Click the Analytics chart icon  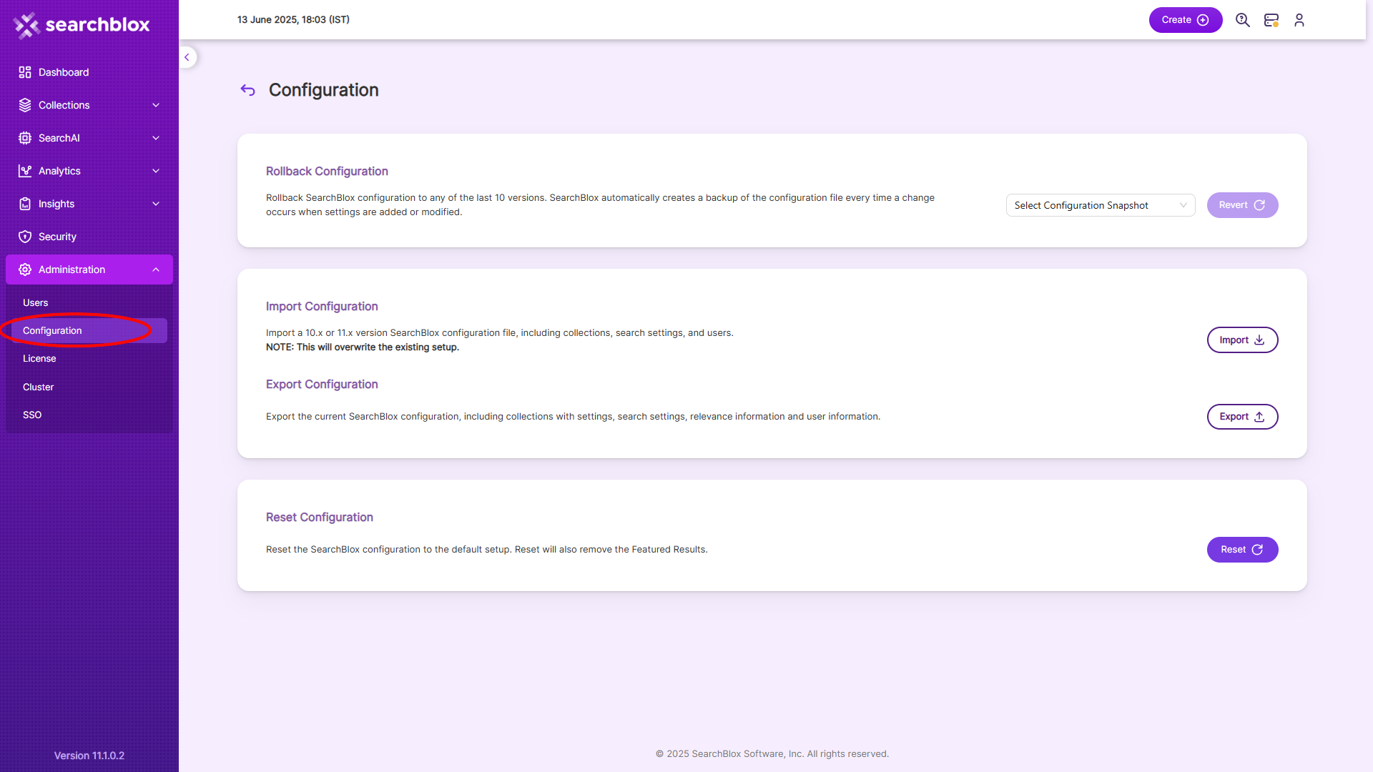[25, 171]
